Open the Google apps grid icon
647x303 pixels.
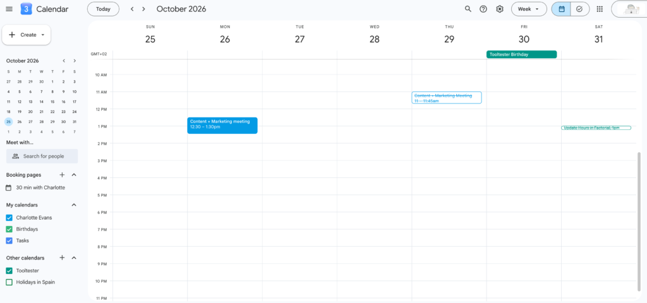[x=600, y=9]
